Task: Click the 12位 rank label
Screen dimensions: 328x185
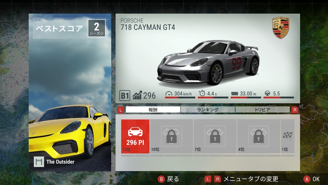Action: point(126,149)
